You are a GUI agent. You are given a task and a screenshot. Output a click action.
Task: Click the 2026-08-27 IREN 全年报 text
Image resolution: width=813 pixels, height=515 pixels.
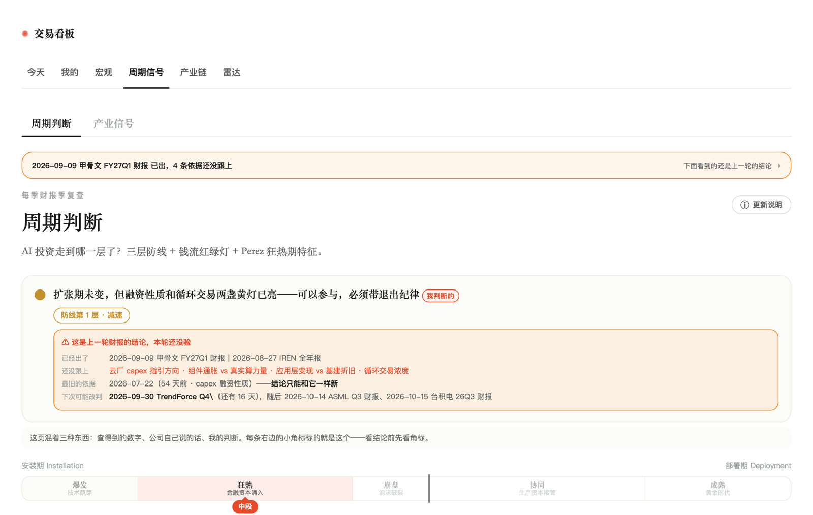click(276, 358)
